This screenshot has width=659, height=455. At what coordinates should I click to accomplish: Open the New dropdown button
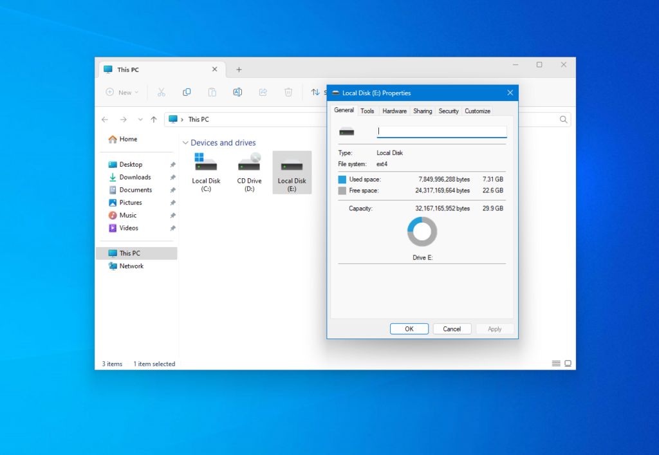[122, 92]
